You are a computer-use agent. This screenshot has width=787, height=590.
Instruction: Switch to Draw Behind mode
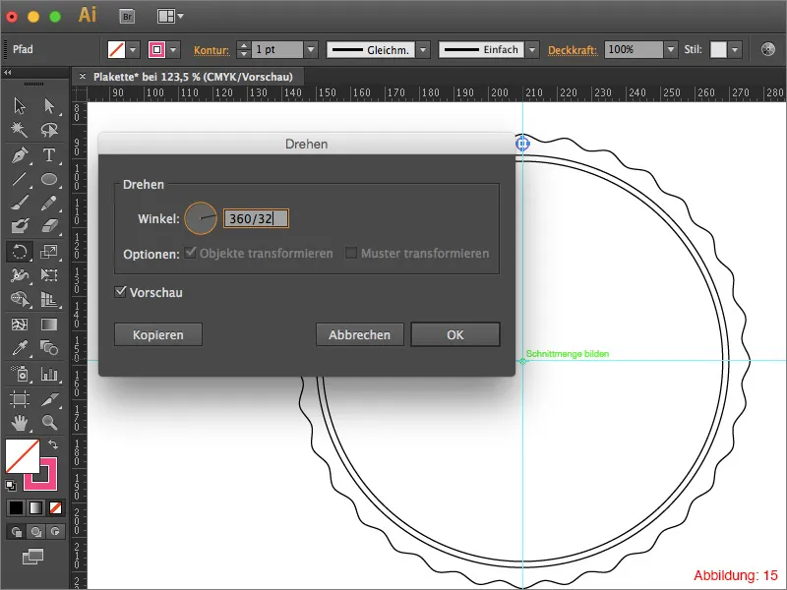click(x=35, y=531)
